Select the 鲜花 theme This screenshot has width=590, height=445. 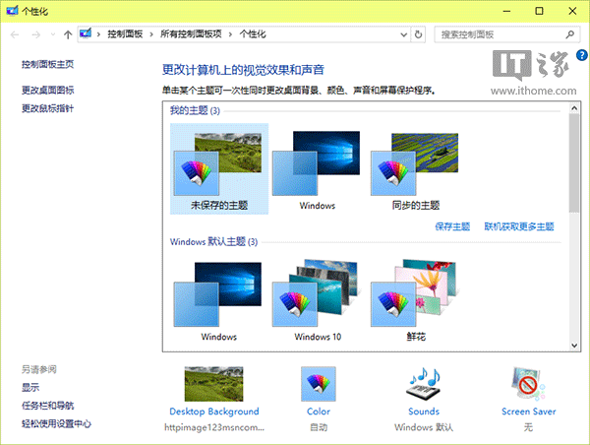pyautogui.click(x=415, y=300)
